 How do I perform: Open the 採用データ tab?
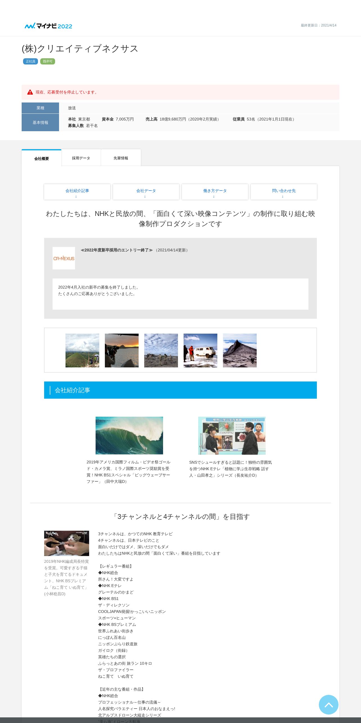(x=81, y=158)
